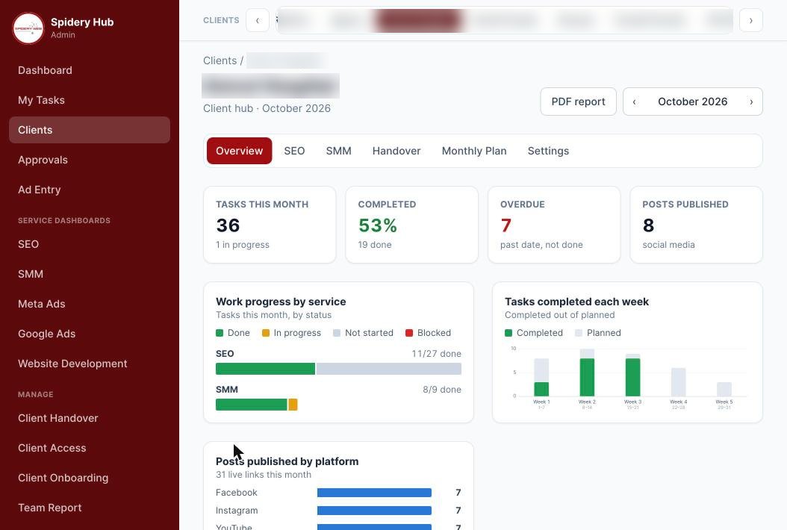Click the Week 1 bar
Image resolution: width=787 pixels, height=530 pixels.
click(x=541, y=378)
